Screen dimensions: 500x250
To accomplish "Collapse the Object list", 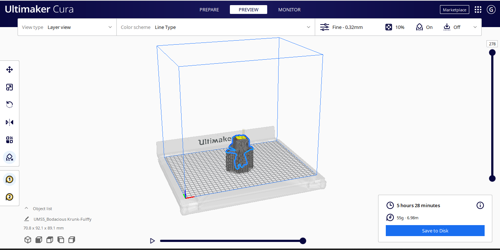I will [26, 208].
